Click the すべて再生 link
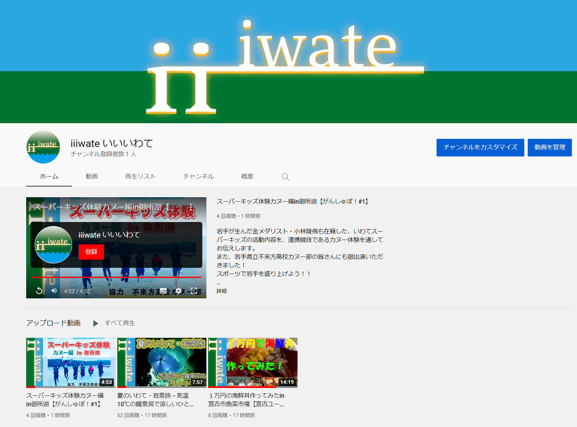 tap(120, 323)
